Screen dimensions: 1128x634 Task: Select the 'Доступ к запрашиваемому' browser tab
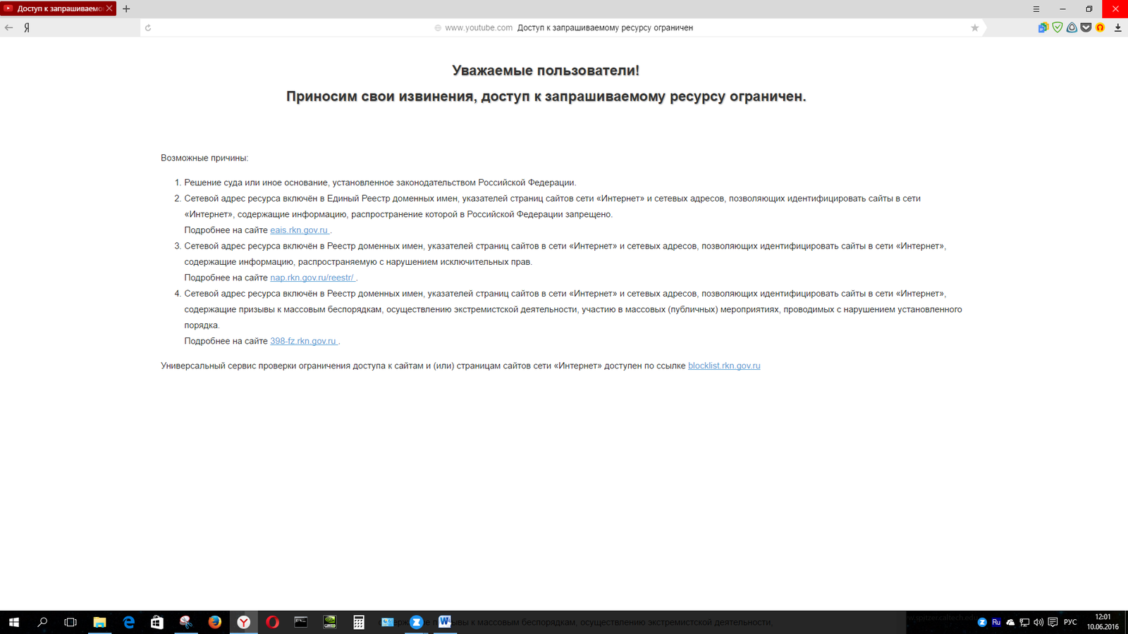[x=56, y=8]
